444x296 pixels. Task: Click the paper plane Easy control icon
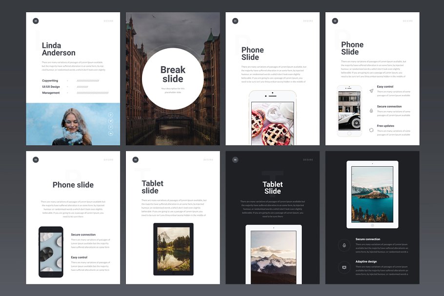tap(371, 91)
